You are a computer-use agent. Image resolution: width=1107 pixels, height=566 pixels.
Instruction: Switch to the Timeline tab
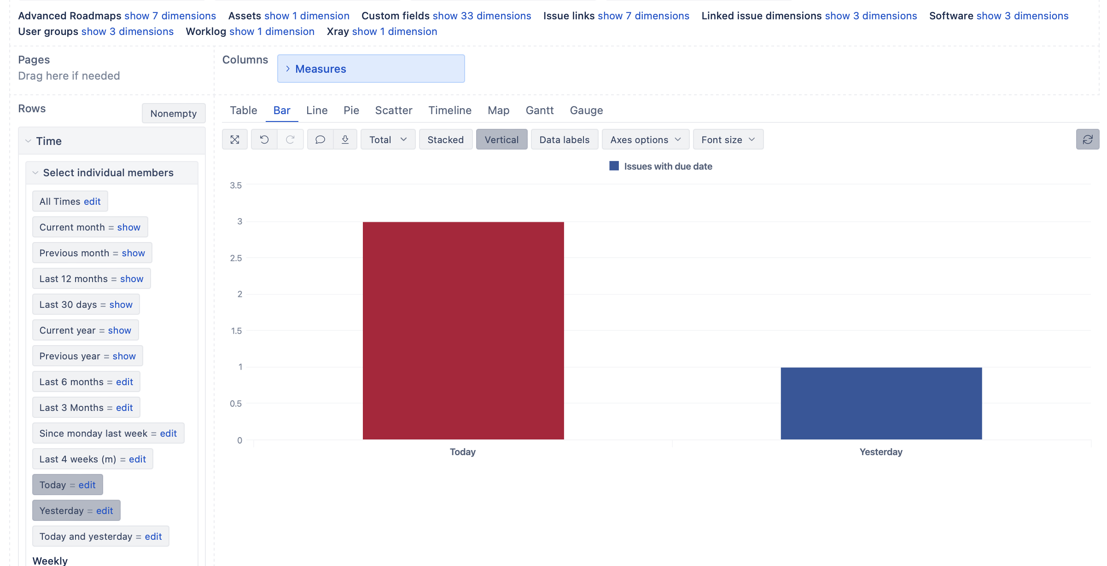450,110
